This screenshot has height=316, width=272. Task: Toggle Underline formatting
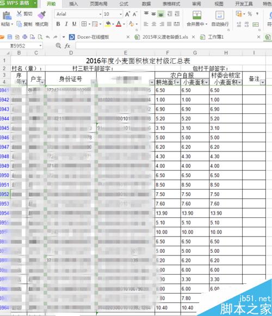(x=74, y=24)
